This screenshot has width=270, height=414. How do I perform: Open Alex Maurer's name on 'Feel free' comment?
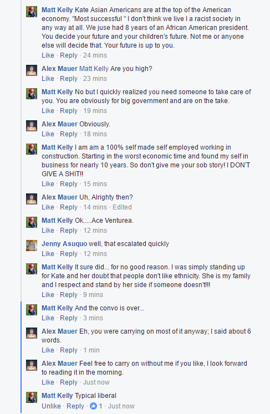[x=59, y=364]
